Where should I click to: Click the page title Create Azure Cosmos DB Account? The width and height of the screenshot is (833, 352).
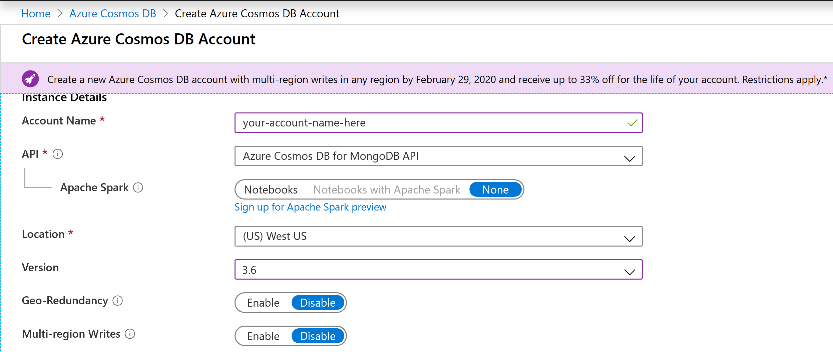(138, 39)
